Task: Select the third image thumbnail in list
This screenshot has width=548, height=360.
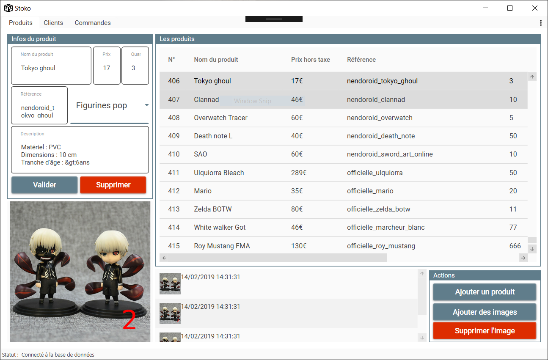Action: pyautogui.click(x=170, y=338)
